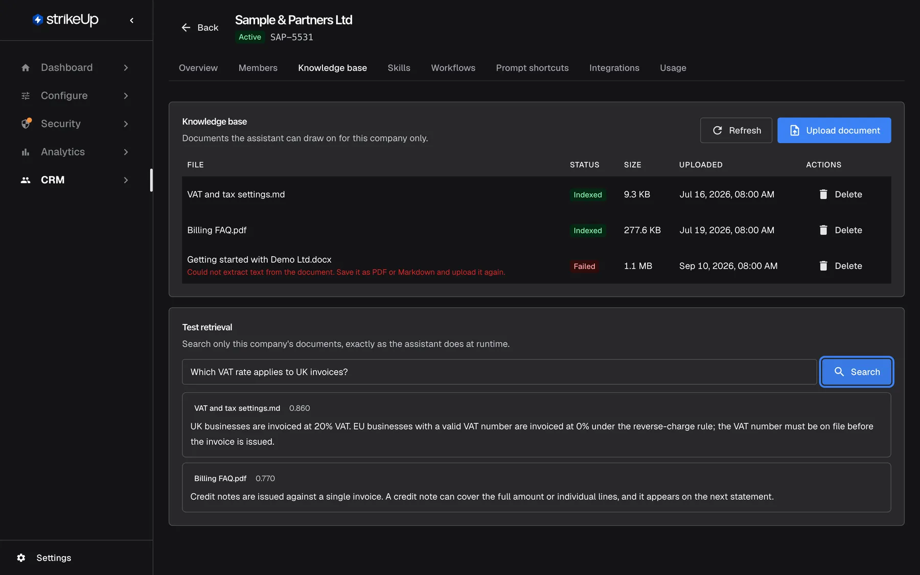The width and height of the screenshot is (920, 575).
Task: Click the Failed status badge
Action: 584,266
